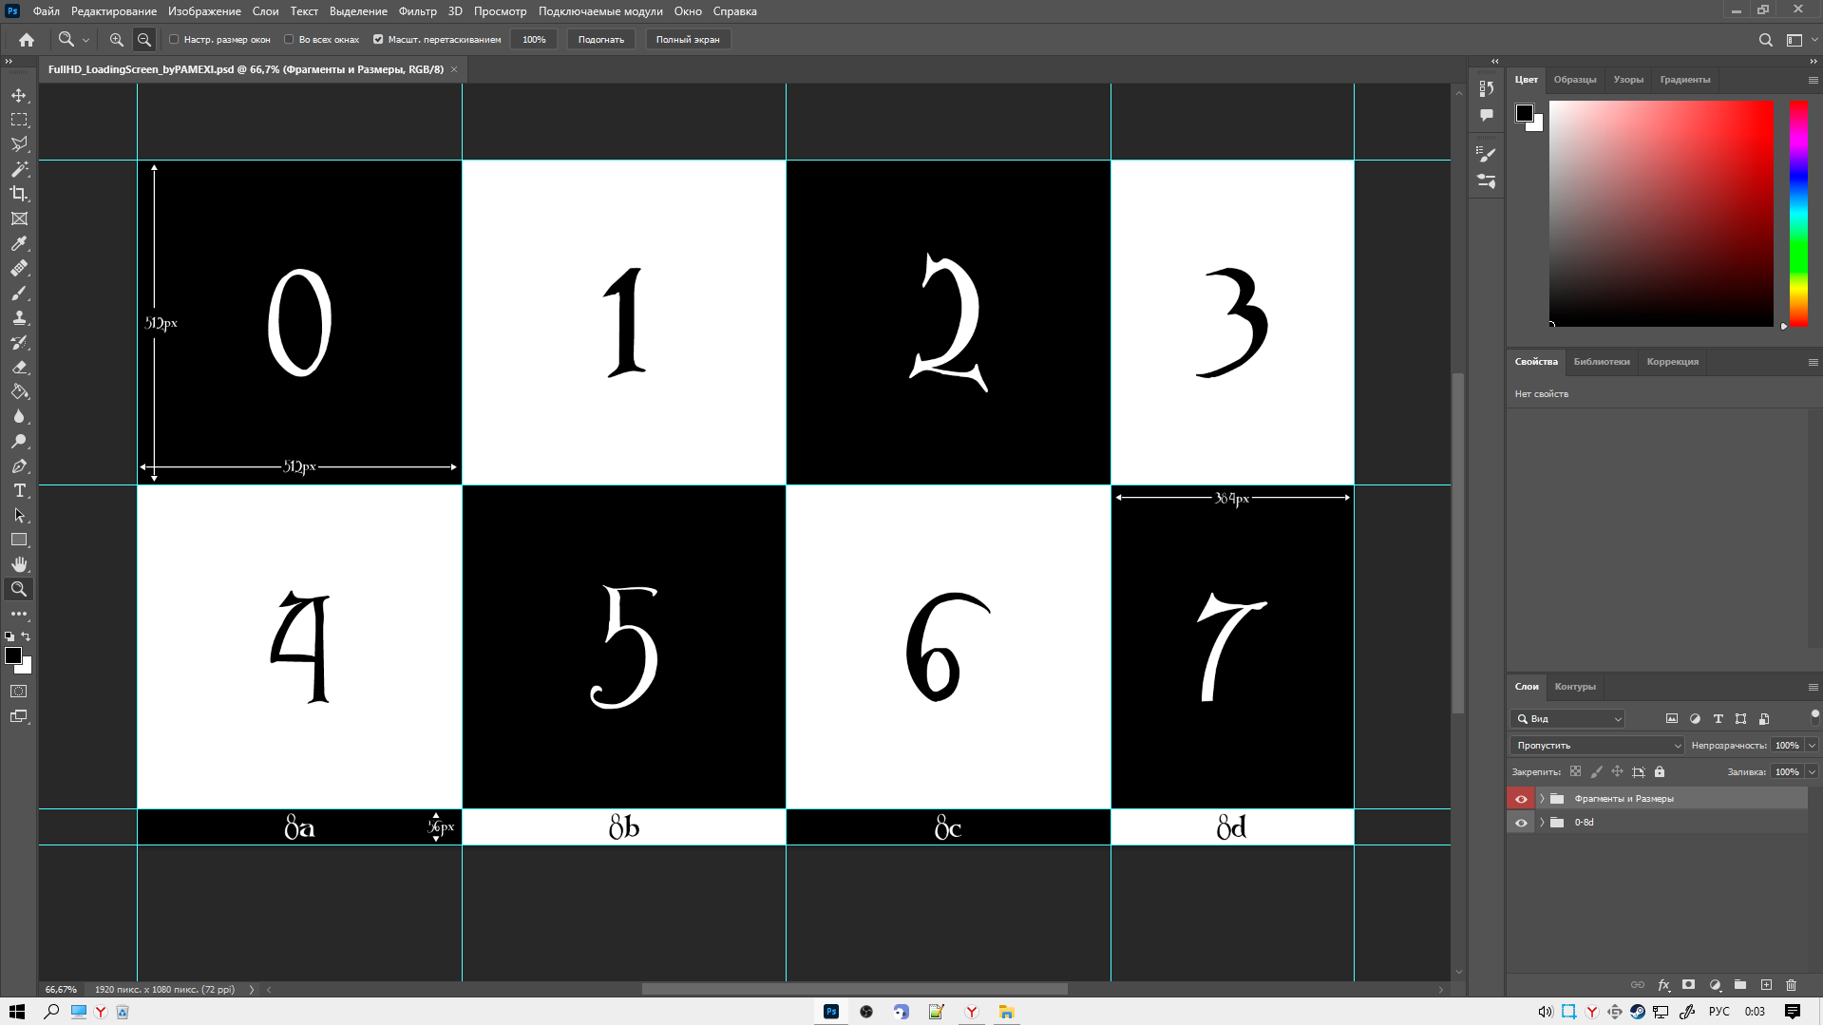The height and width of the screenshot is (1025, 1823).
Task: Expand the '0-8d' layer group
Action: click(x=1542, y=823)
